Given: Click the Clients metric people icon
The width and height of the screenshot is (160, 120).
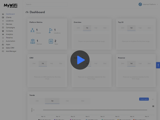Looking at the screenshot, I should (33, 30).
